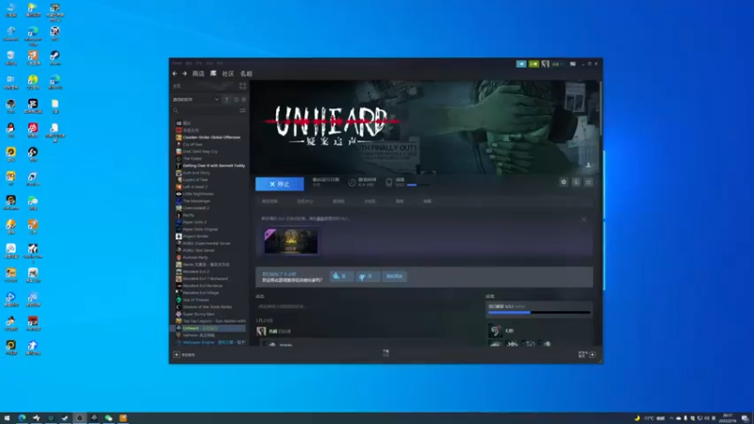Screen dimensions: 754x424
Task: Go back with the Steam back arrow
Action: (x=174, y=73)
